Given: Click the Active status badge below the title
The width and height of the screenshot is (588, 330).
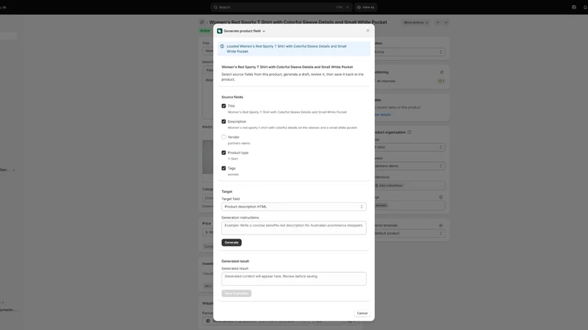Looking at the screenshot, I should [x=205, y=31].
